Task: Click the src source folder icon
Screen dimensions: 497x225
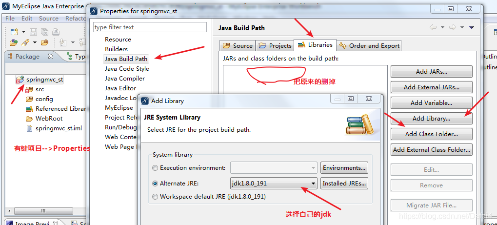Action: click(29, 89)
